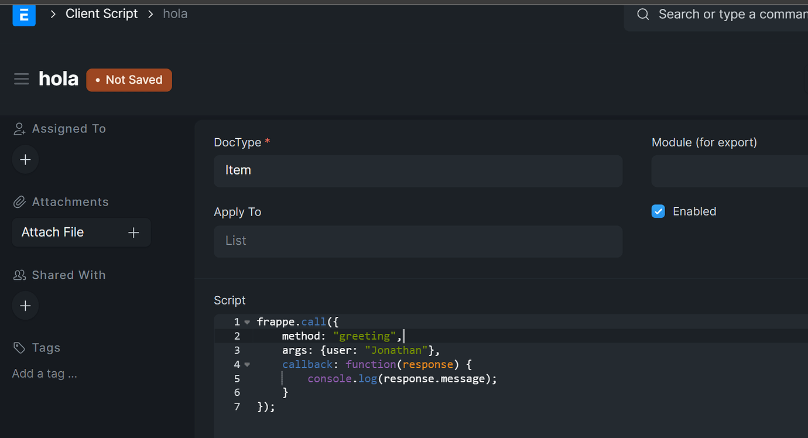Open the document sidebar menu beside hola
The height and width of the screenshot is (438, 808).
point(21,78)
